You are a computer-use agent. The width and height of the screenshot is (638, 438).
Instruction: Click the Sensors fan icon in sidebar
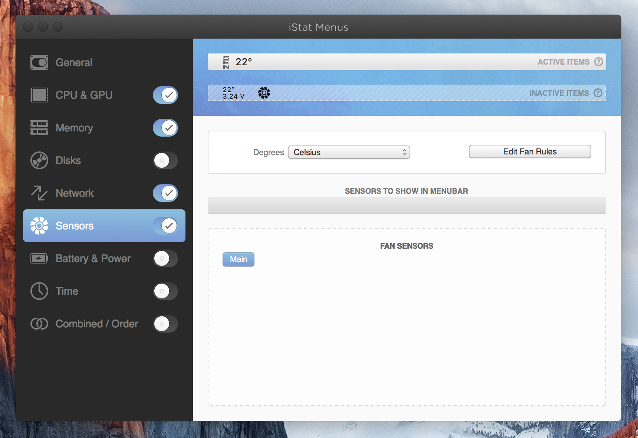coord(39,226)
